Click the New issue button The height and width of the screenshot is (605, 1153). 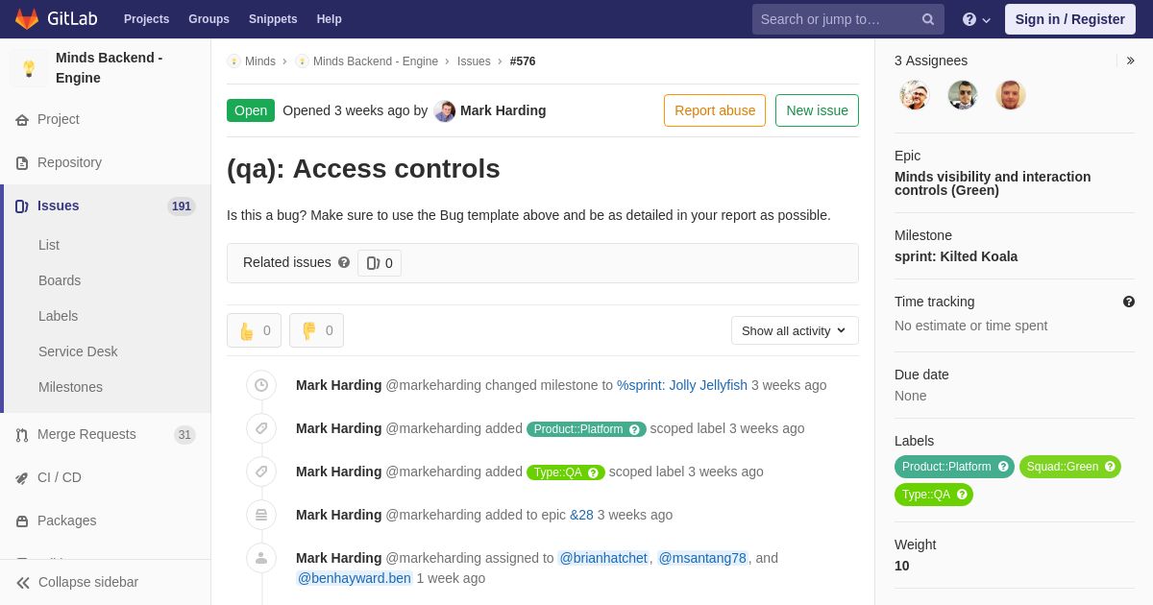pos(817,110)
